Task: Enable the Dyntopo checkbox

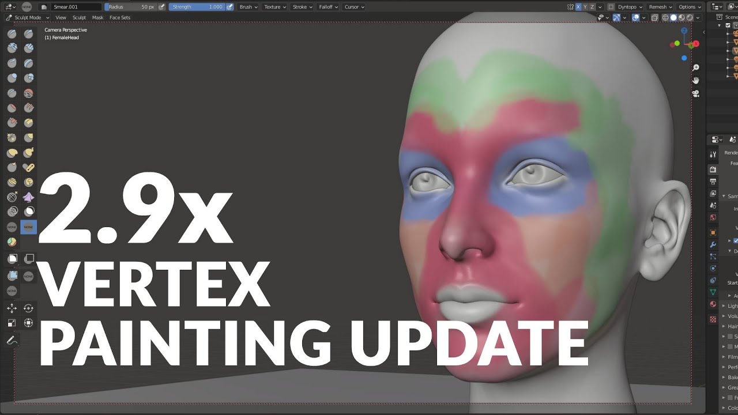Action: click(x=611, y=7)
